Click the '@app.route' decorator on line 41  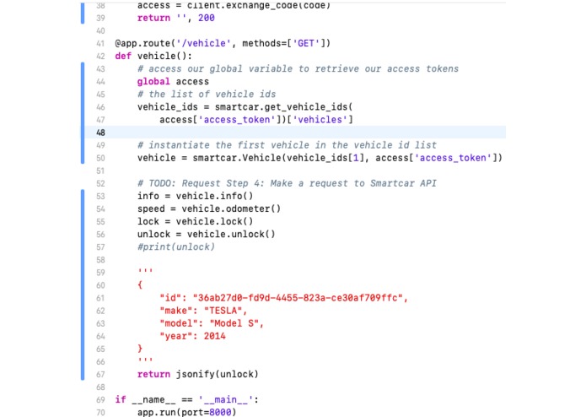click(142, 43)
